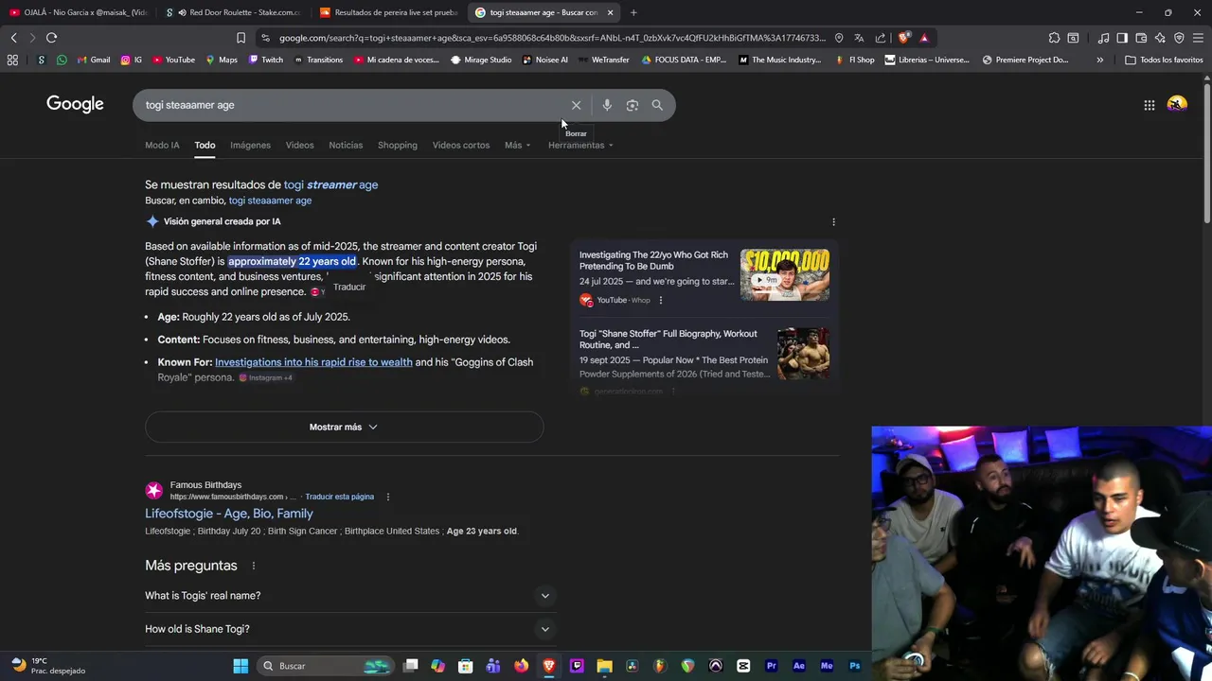Switch to Shopping results tab
This screenshot has height=681, width=1212.
pos(398,145)
